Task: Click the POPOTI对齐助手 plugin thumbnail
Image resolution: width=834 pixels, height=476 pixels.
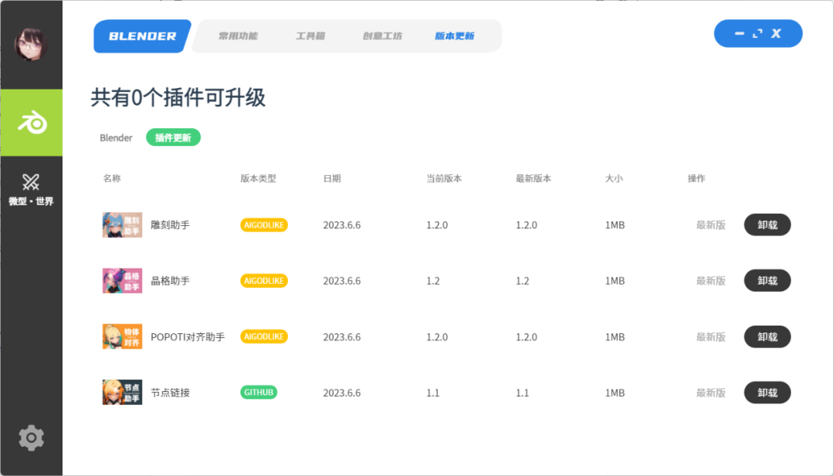Action: click(122, 337)
